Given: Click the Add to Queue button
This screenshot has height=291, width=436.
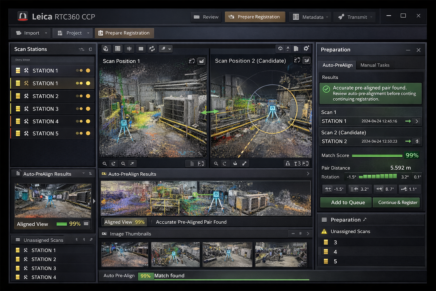Looking at the screenshot, I should point(345,203).
